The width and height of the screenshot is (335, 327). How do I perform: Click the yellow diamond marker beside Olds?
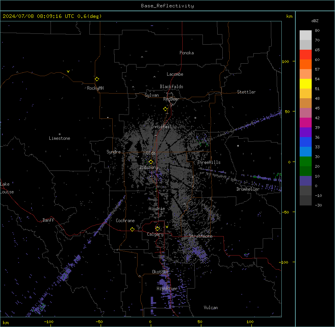point(151,162)
